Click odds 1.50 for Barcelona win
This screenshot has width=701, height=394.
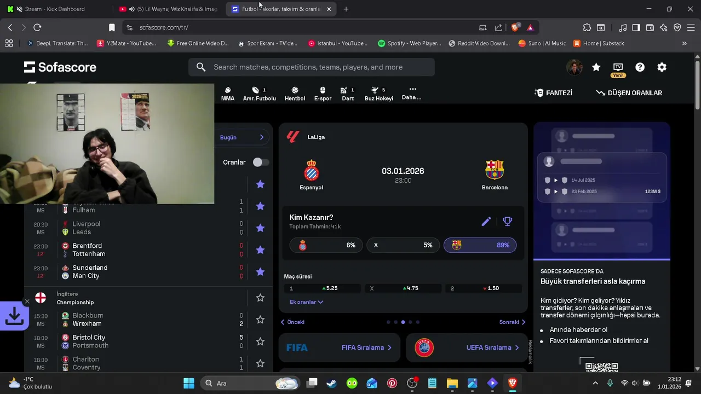(484, 288)
